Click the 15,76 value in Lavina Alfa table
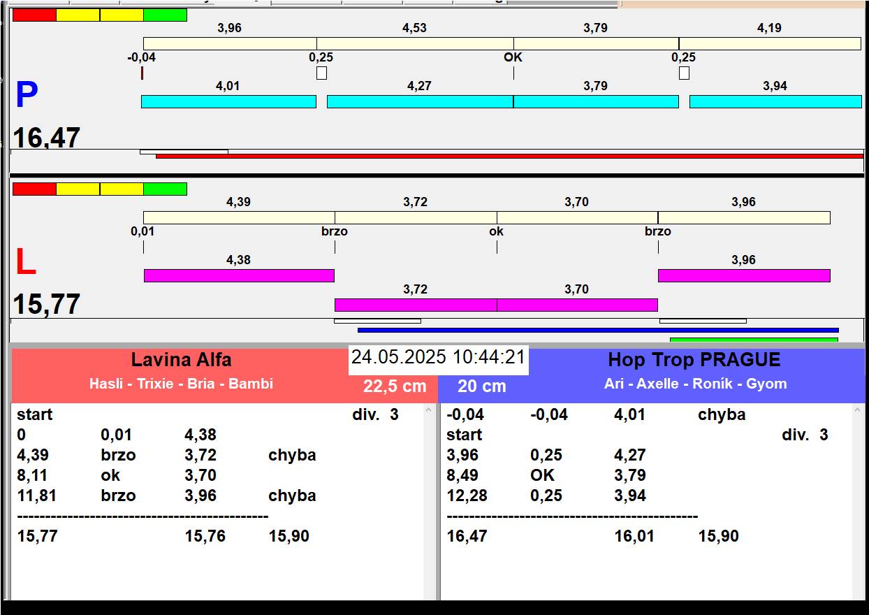This screenshot has width=869, height=615. click(205, 536)
